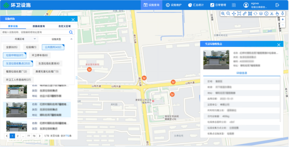Click the pin toolbar icon

pyautogui.click(x=282, y=14)
